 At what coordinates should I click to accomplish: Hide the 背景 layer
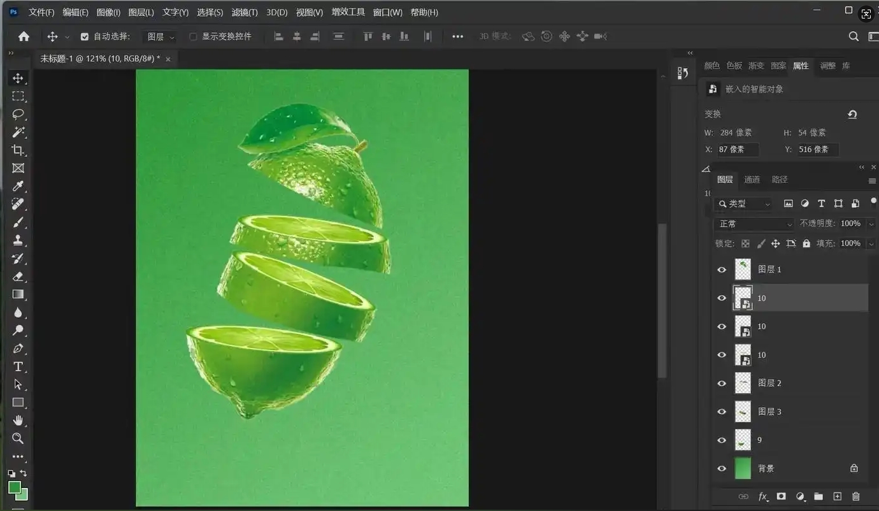pyautogui.click(x=722, y=469)
